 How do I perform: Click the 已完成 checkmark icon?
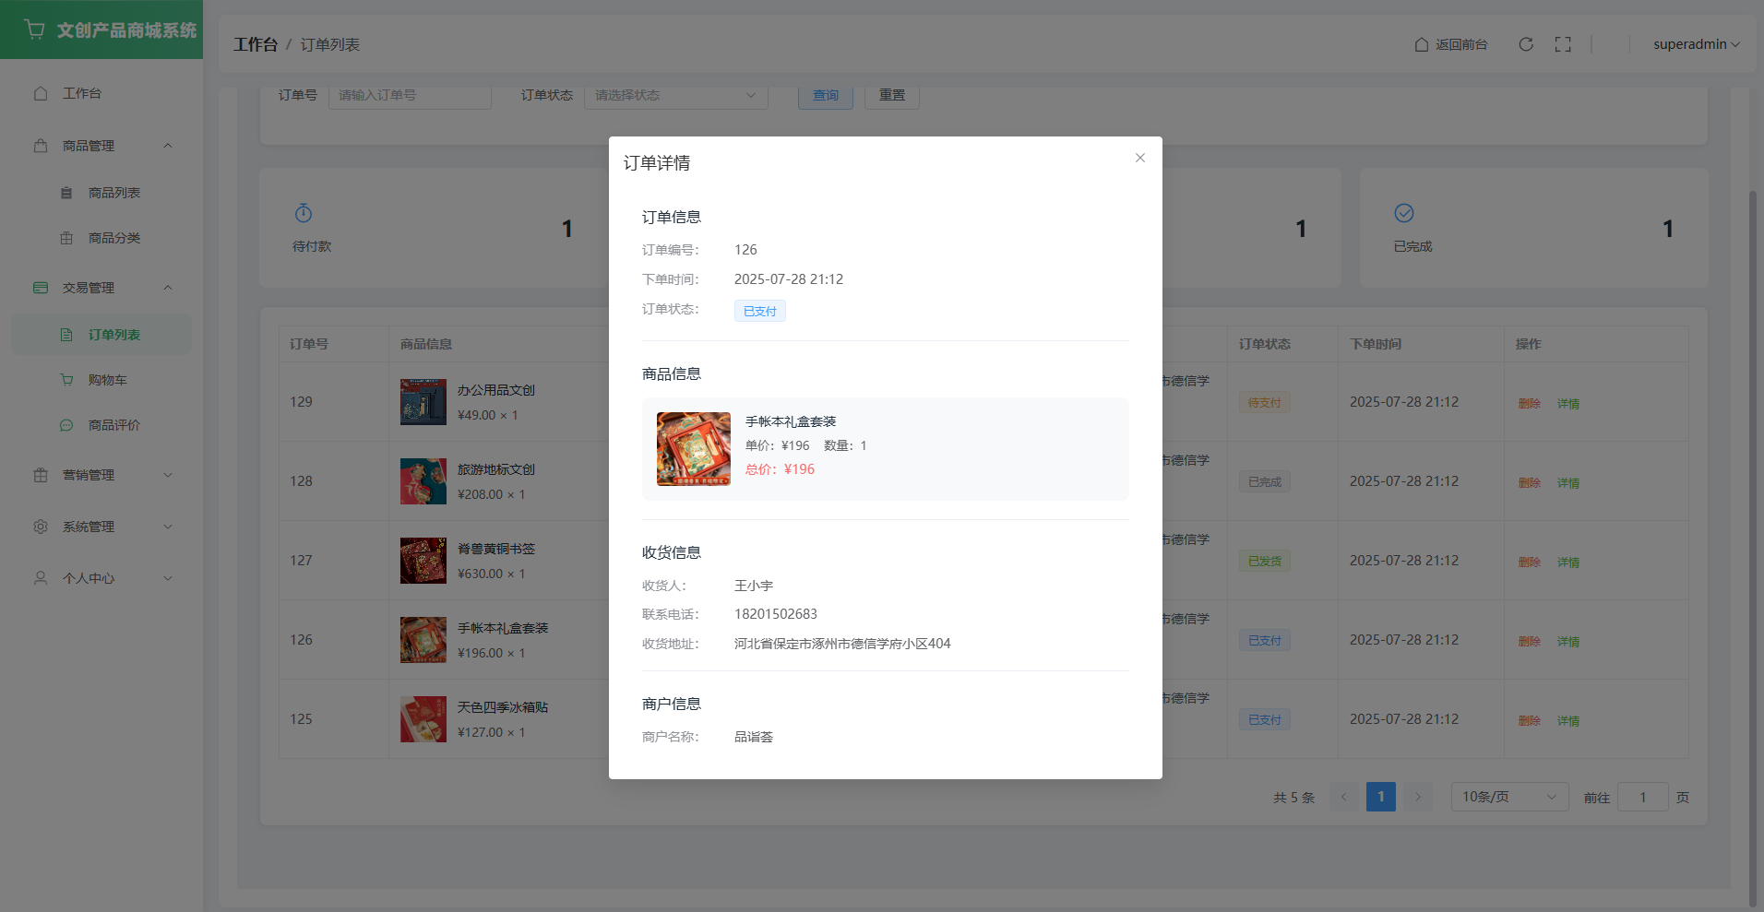tap(1404, 213)
